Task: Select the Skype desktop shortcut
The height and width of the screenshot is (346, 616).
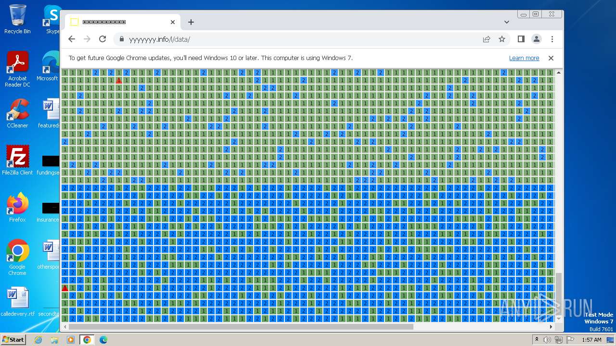Action: [x=52, y=19]
